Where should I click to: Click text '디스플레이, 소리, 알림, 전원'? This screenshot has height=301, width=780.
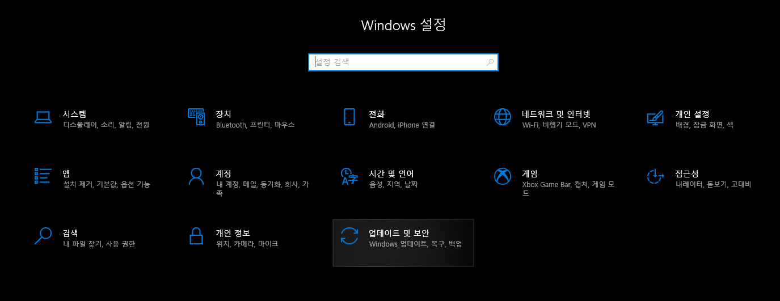[x=106, y=125]
